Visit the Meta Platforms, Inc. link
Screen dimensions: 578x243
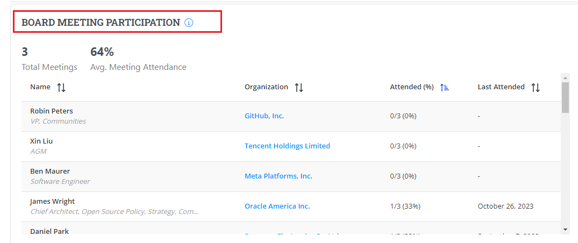pos(278,176)
